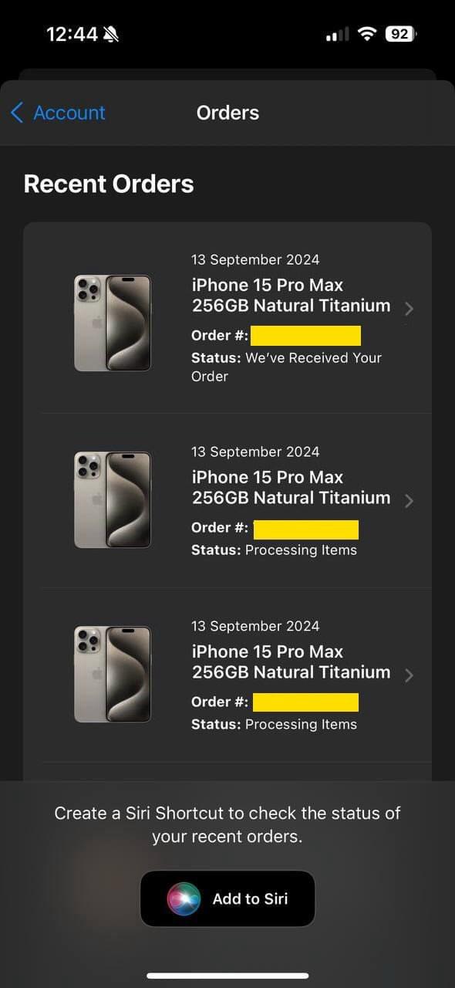Open the first order's iPhone thumbnail image
Screen dimensions: 455x988
[x=113, y=323]
